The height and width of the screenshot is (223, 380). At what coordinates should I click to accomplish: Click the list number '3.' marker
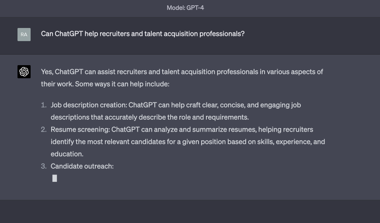point(44,166)
